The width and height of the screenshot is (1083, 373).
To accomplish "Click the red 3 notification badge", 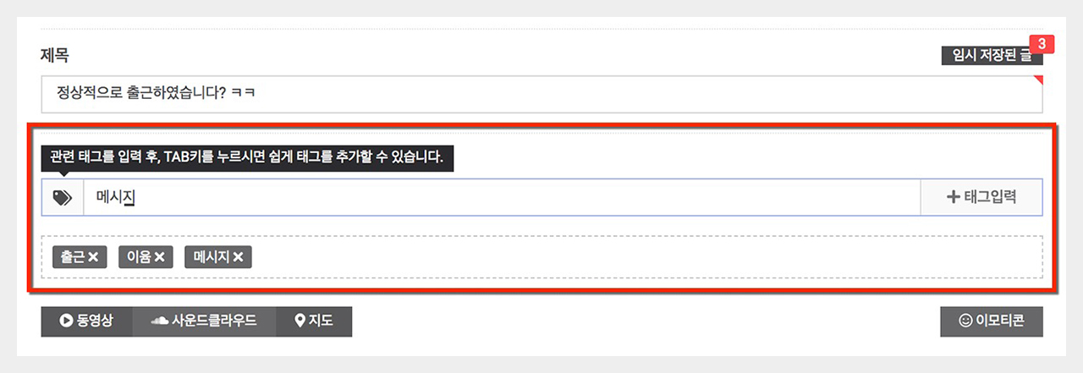I will [x=1041, y=43].
